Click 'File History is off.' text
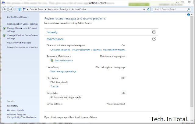The image size is (195, 124). click(59, 82)
